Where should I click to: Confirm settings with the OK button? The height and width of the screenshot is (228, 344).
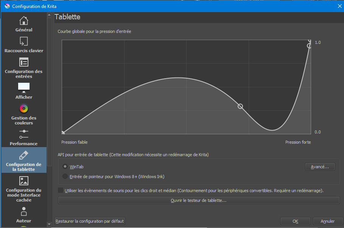click(295, 221)
